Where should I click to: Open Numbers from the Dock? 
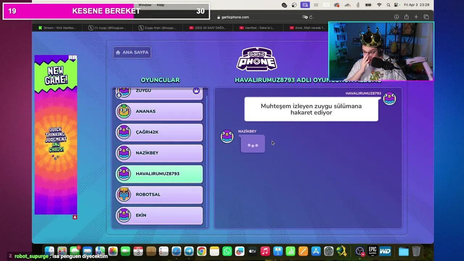pos(290,251)
